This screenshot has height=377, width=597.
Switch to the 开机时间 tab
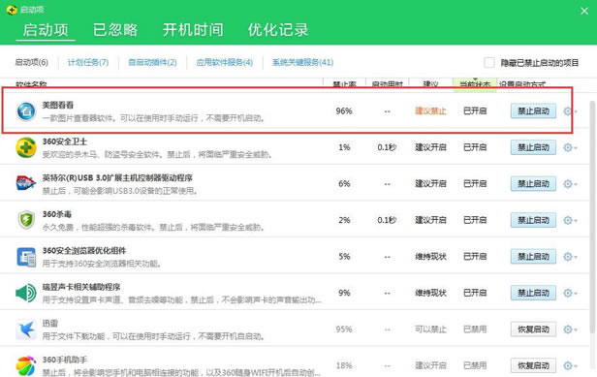(193, 30)
